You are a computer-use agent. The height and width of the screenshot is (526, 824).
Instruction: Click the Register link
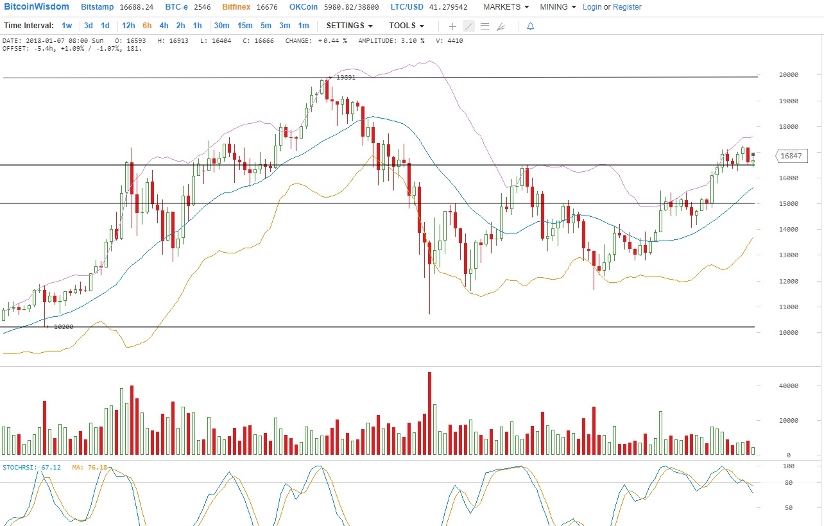click(627, 7)
